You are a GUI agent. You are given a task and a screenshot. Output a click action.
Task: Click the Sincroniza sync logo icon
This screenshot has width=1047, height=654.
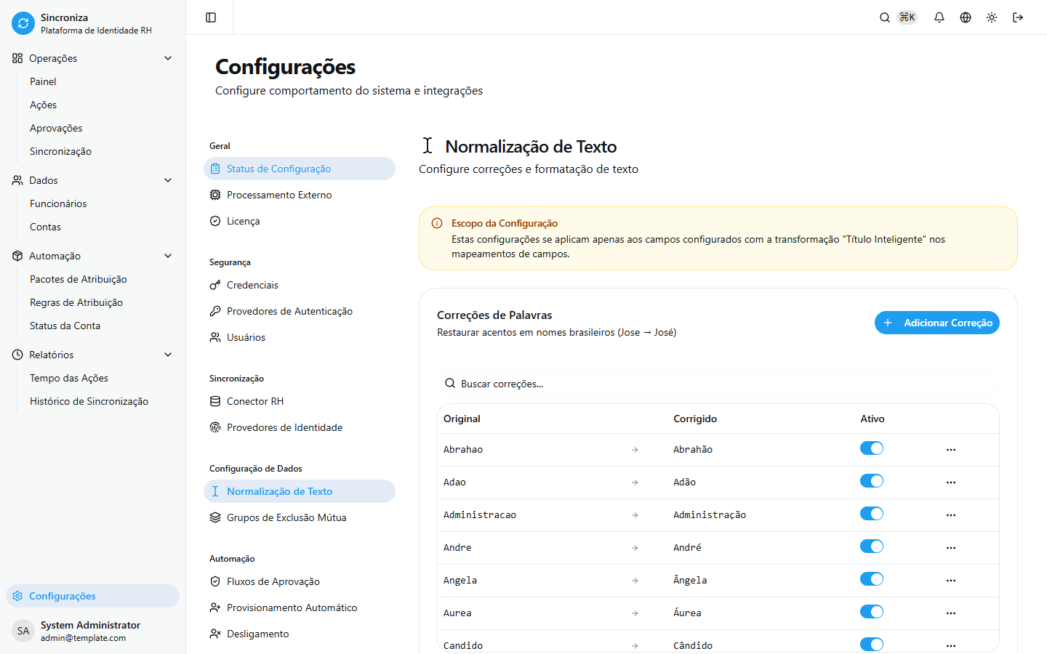23,23
